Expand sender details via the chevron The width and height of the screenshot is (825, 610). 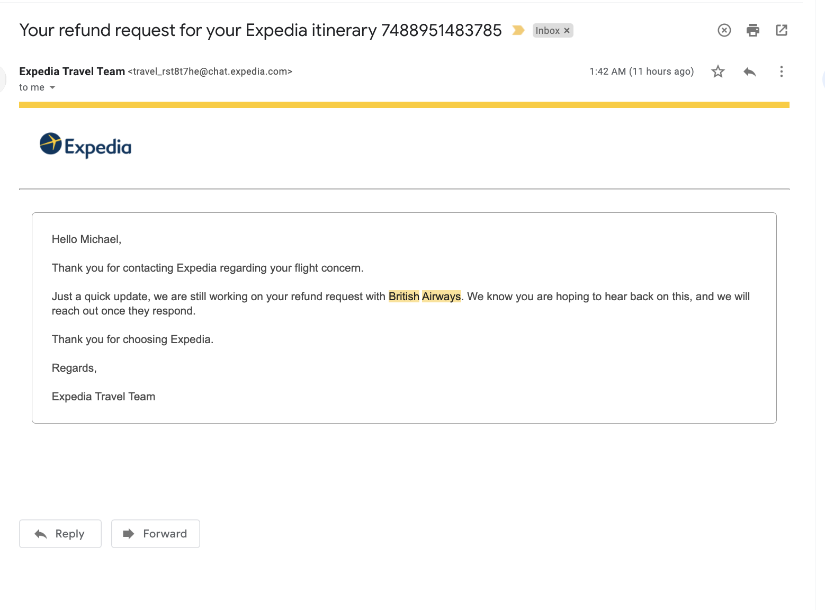[x=52, y=87]
